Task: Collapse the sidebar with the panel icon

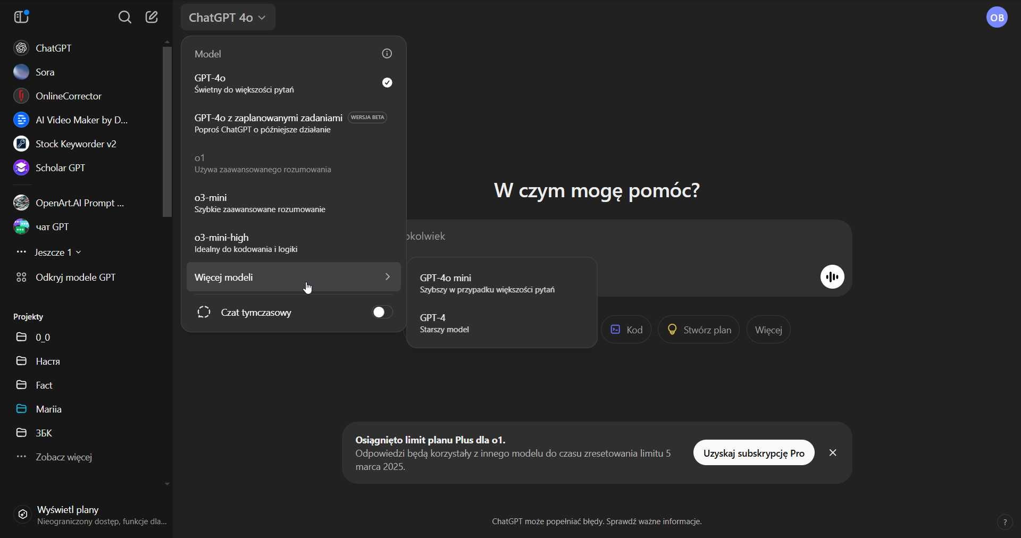Action: coord(21,17)
